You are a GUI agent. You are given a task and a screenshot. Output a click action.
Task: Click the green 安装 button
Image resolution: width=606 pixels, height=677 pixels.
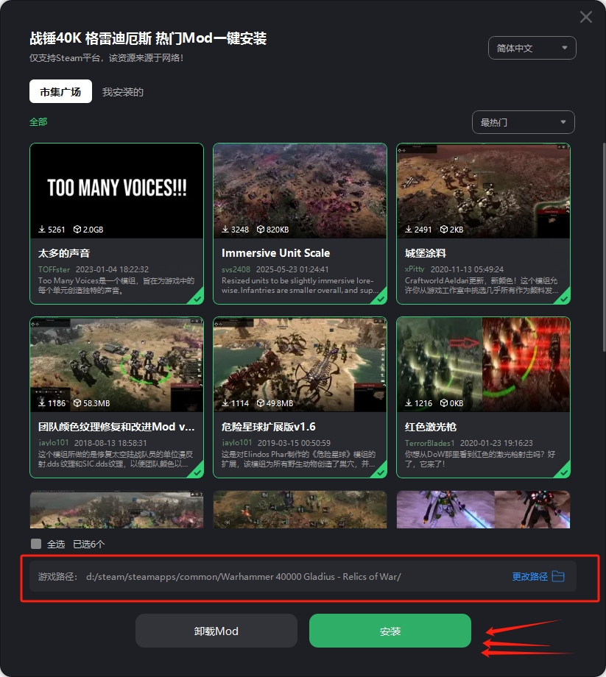(x=390, y=631)
